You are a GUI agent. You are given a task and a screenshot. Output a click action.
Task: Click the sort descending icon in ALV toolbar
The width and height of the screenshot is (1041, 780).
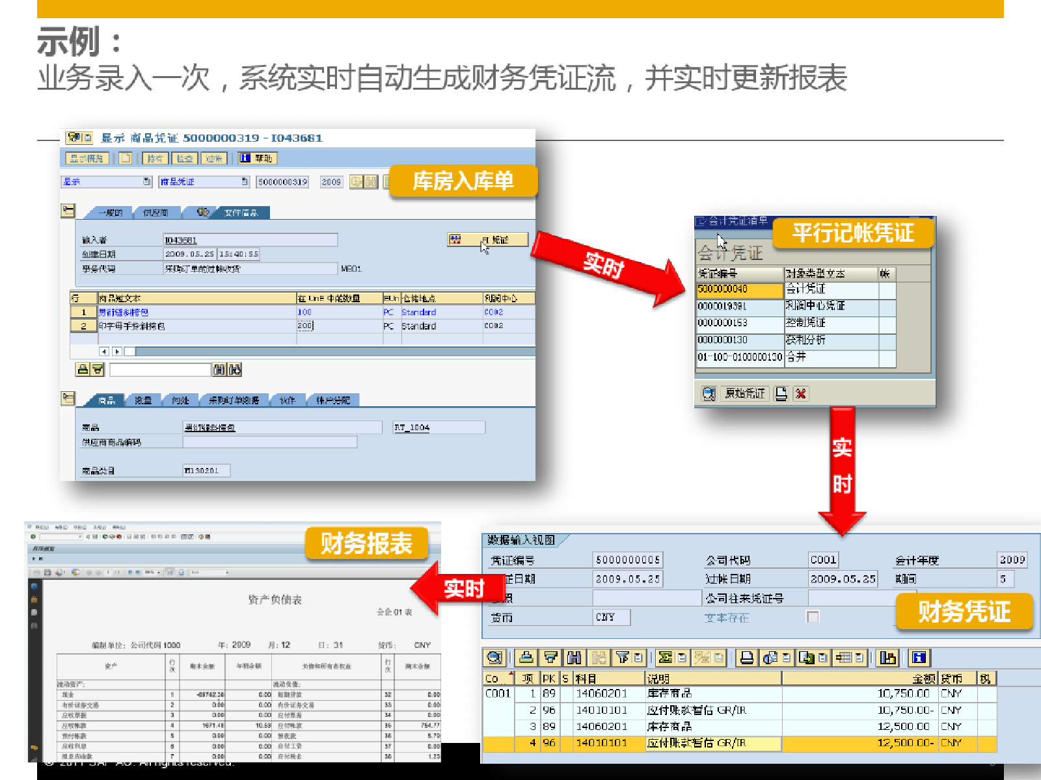550,658
